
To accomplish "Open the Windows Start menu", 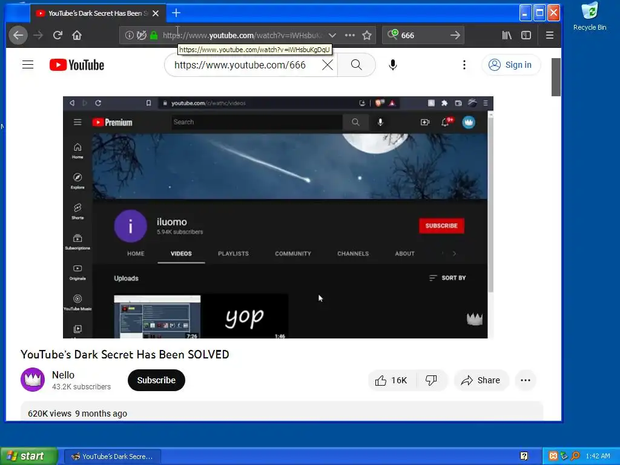I will tap(29, 456).
